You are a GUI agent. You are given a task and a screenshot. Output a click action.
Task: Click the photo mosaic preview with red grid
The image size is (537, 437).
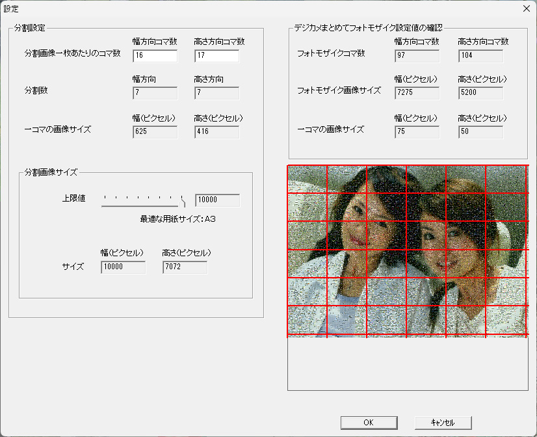407,251
